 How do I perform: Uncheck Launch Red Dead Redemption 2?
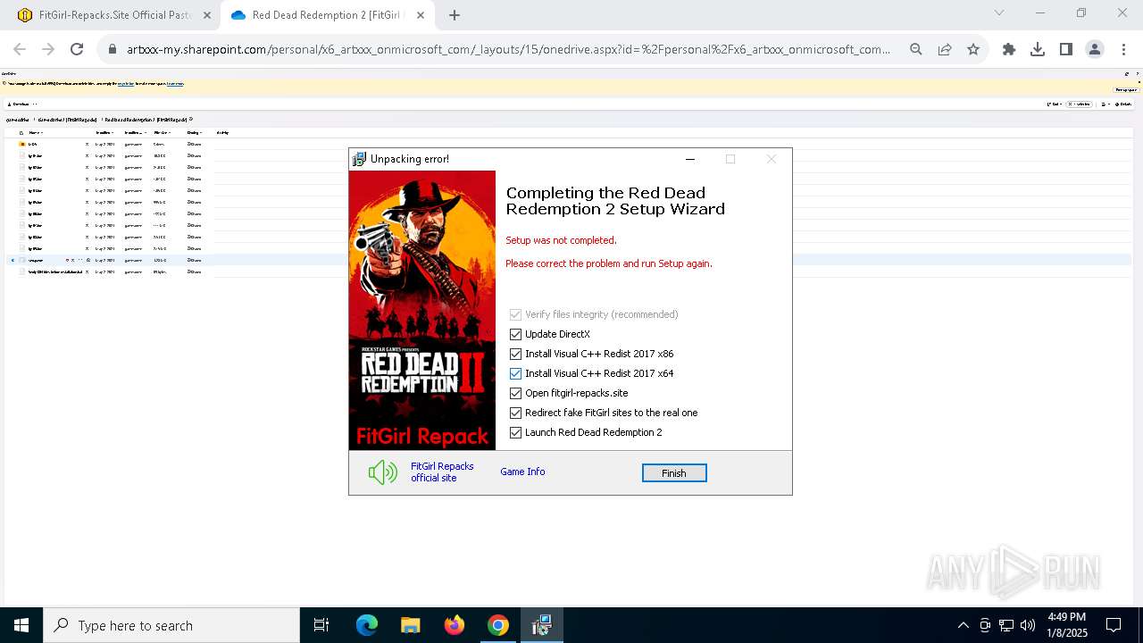(515, 432)
